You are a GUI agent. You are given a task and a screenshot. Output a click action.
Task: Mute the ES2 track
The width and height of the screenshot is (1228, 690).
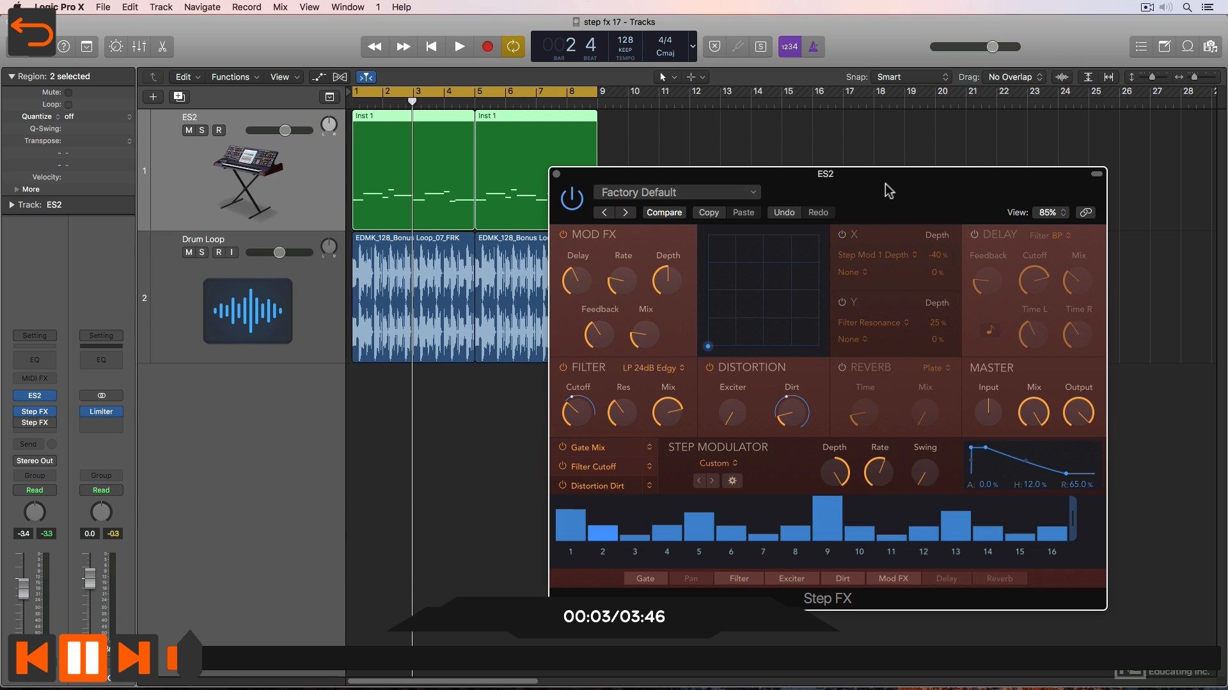(x=189, y=130)
